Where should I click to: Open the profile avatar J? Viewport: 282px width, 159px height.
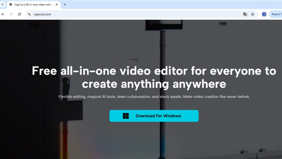pyautogui.click(x=264, y=14)
